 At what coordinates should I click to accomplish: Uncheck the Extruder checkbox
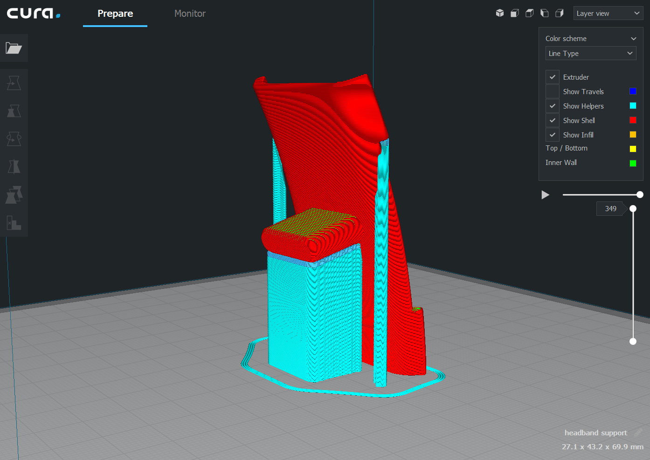[553, 77]
